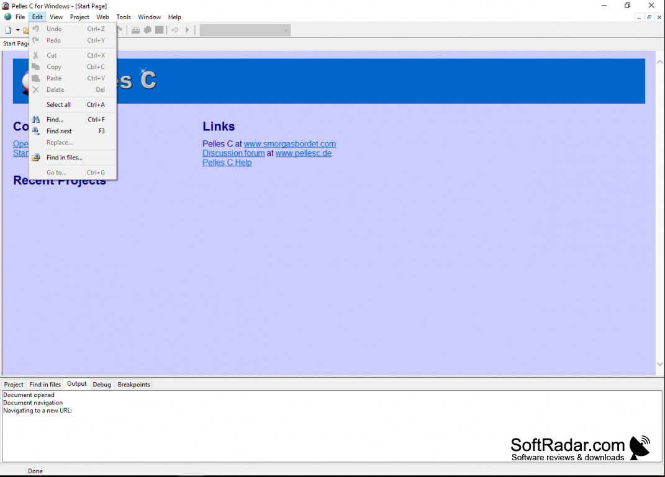Click the Copy icon in Edit menu
This screenshot has height=477, width=665.
tap(36, 67)
